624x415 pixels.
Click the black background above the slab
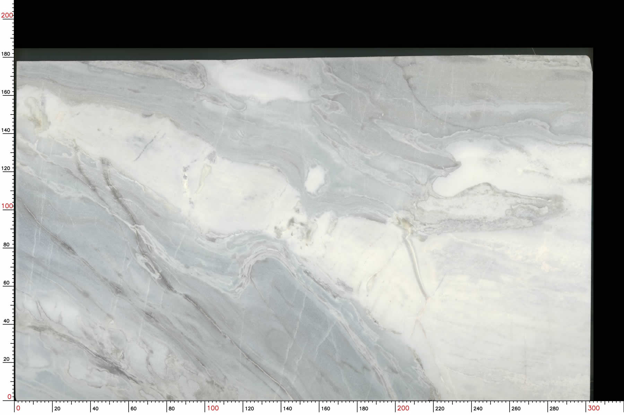coord(312,24)
